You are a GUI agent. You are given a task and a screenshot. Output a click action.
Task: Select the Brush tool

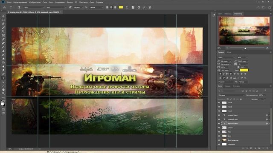click(x=3, y=47)
